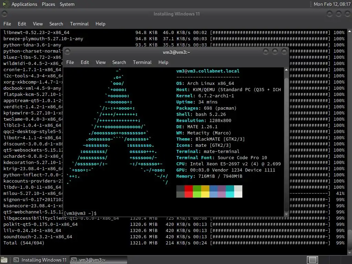Open File menu in Installing Windows 11 window
The height and width of the screenshot is (264, 352).
[7, 24]
